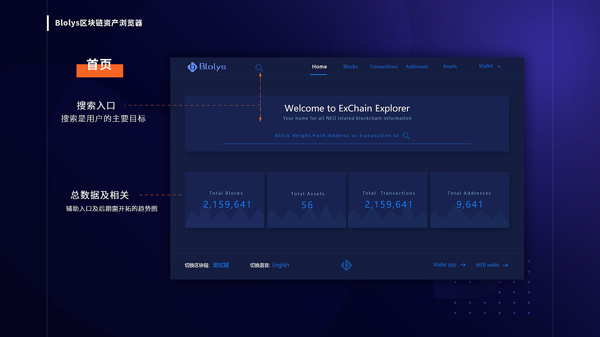The image size is (600, 337).
Task: Focus the Block Height, Hash, Address search field
Action: 337,136
